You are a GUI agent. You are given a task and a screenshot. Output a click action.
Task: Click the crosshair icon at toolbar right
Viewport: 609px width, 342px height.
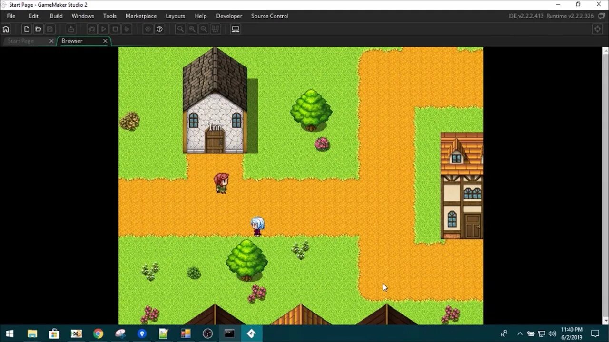coord(598,29)
